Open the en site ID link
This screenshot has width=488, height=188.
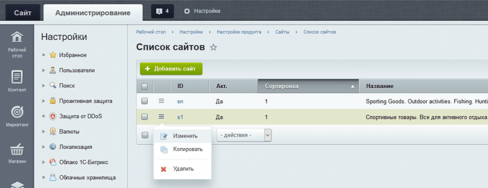click(180, 101)
